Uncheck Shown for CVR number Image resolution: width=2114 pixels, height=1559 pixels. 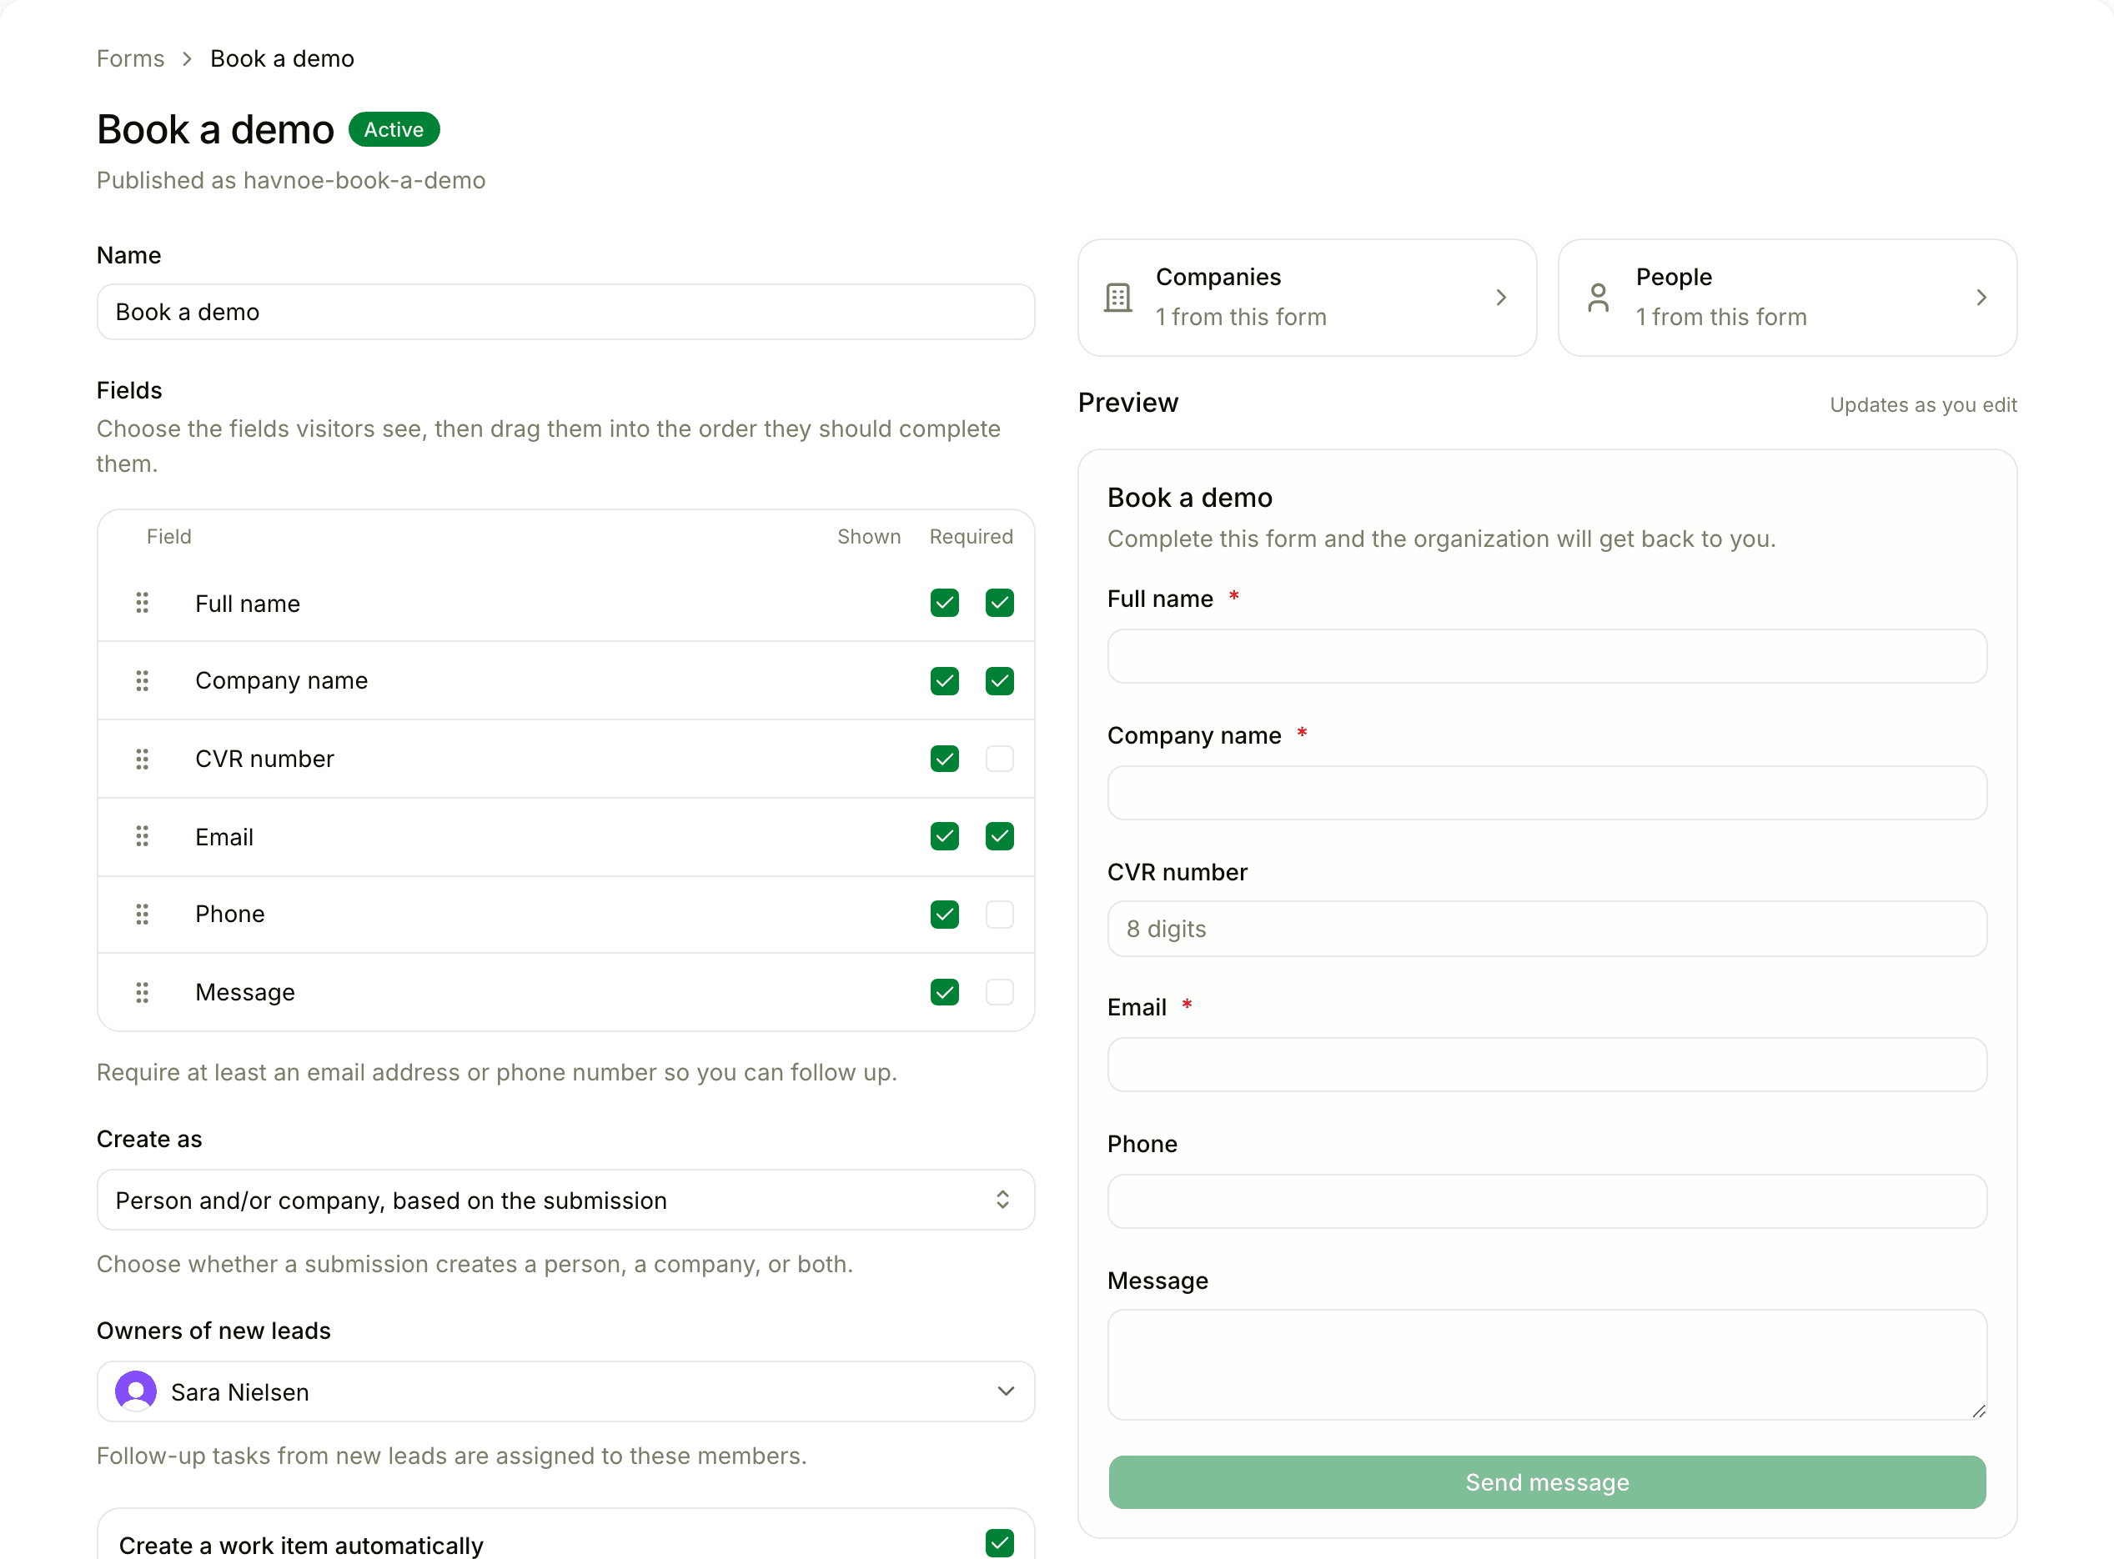click(x=944, y=759)
